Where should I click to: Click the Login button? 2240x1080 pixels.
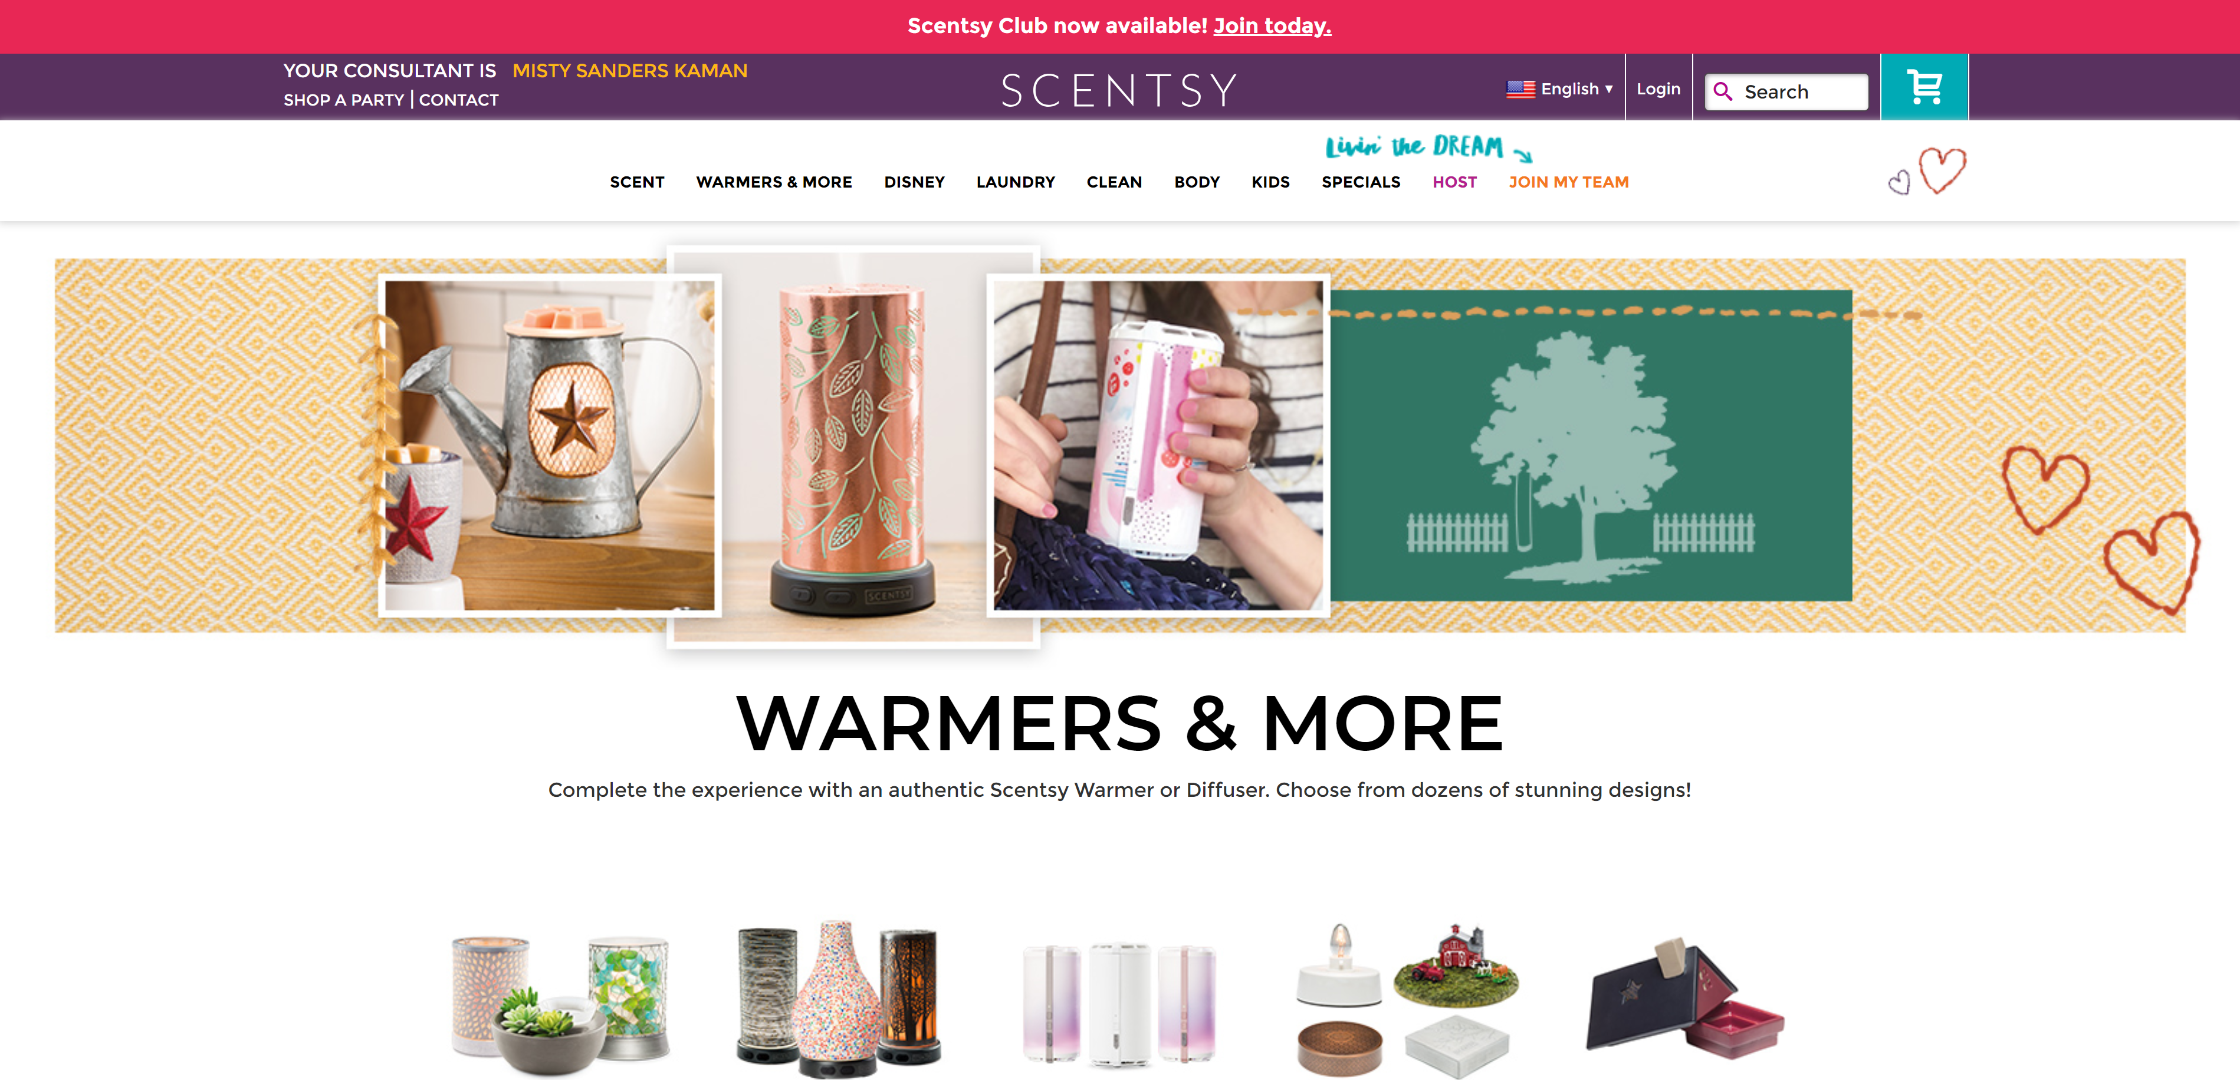point(1657,88)
